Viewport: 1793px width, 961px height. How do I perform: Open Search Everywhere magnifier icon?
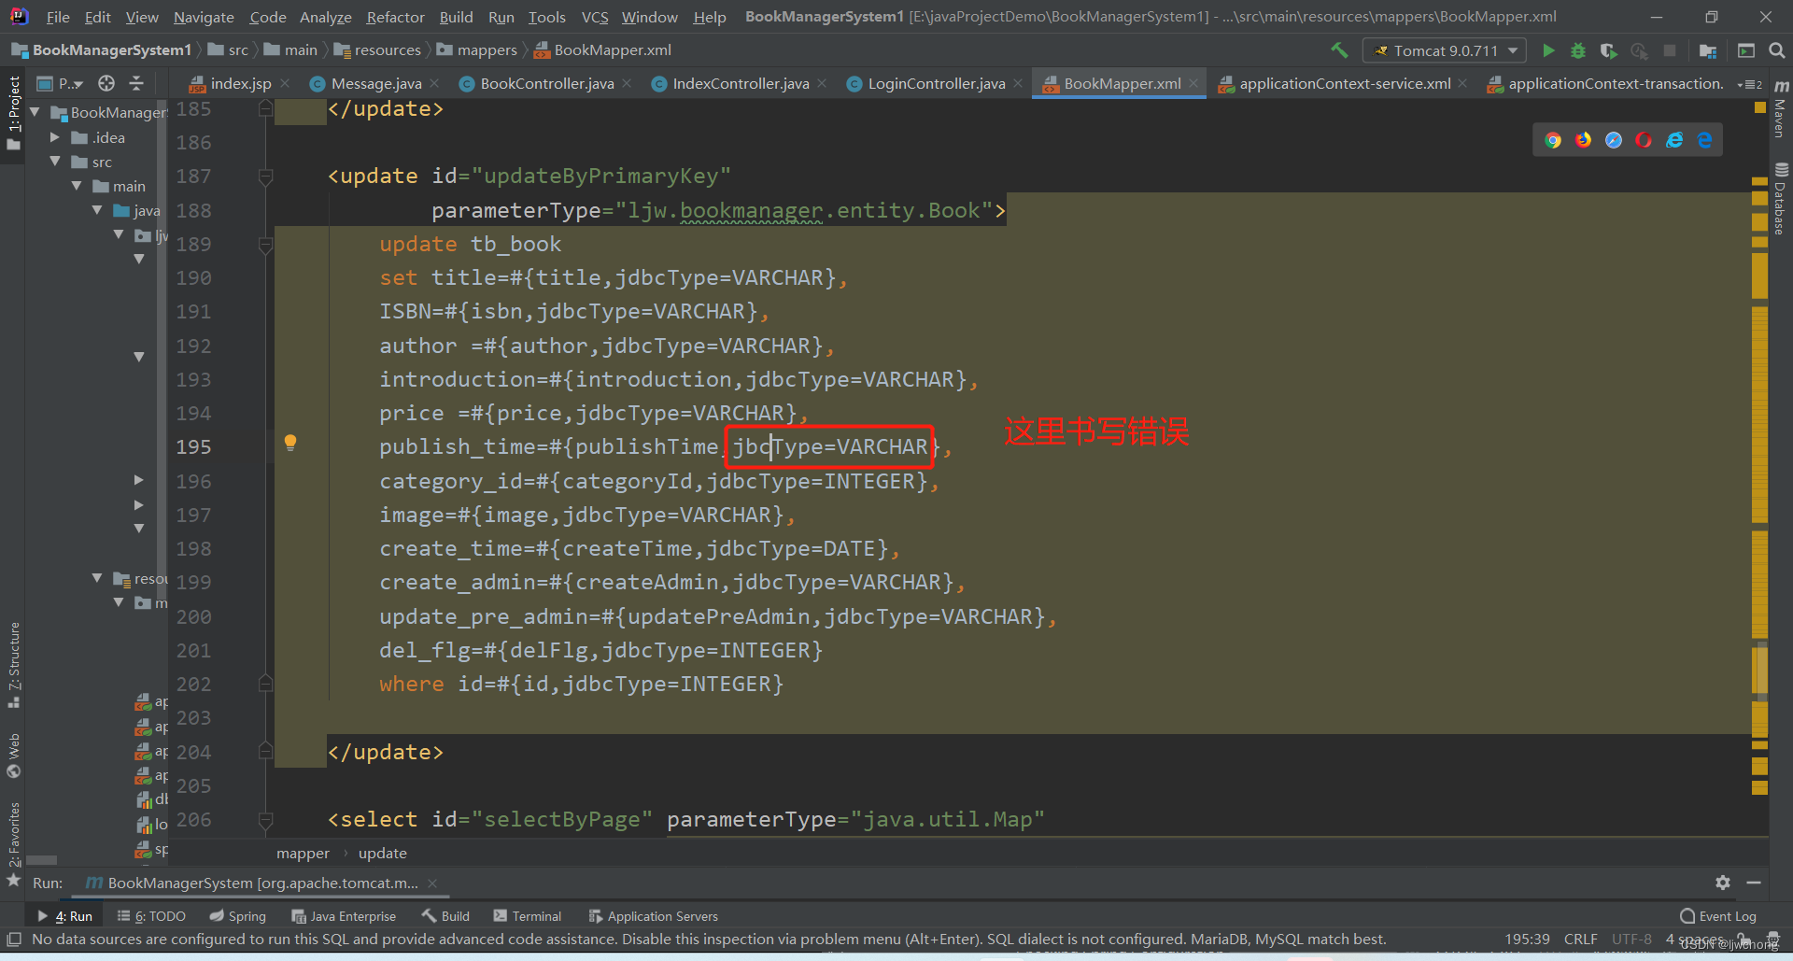click(x=1777, y=50)
